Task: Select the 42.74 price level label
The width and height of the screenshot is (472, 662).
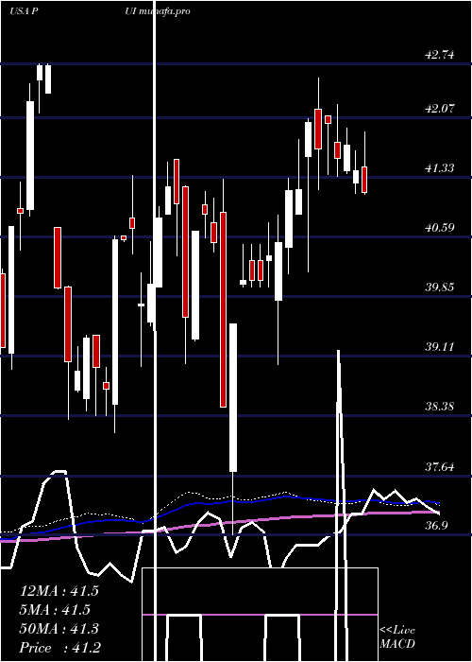Action: 440,54
